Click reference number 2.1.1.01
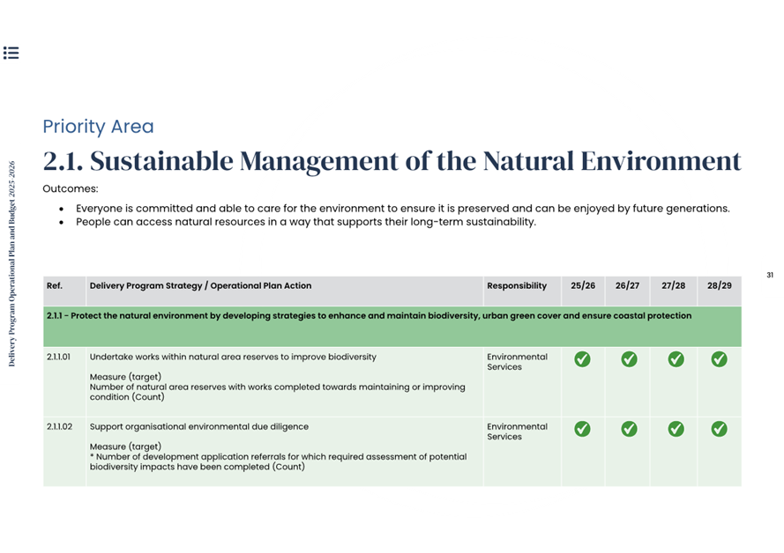Image resolution: width=784 pixels, height=553 pixels. (58, 358)
